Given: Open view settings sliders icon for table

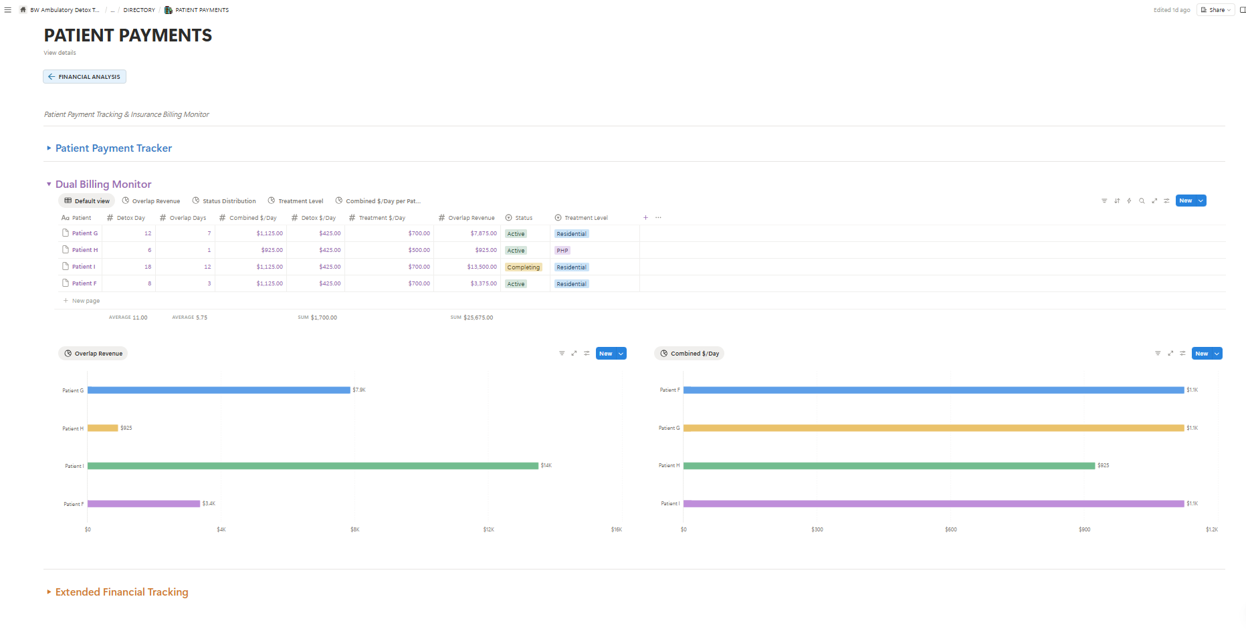Looking at the screenshot, I should coord(1166,201).
